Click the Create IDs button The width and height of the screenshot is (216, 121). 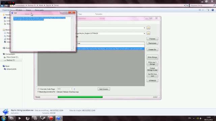click(152, 49)
